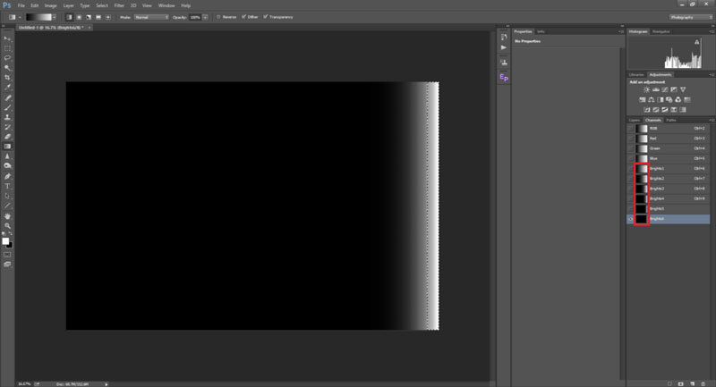Select the Lasso tool

click(8, 57)
